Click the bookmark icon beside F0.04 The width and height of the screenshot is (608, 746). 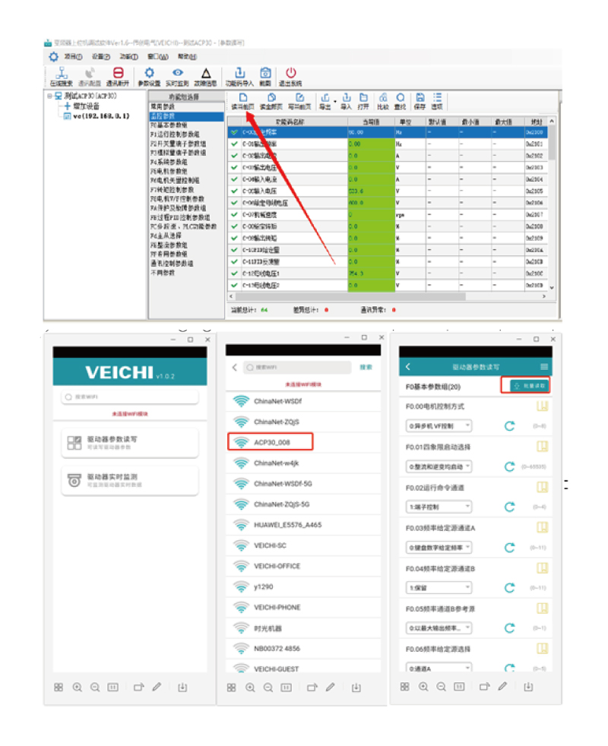[542, 567]
